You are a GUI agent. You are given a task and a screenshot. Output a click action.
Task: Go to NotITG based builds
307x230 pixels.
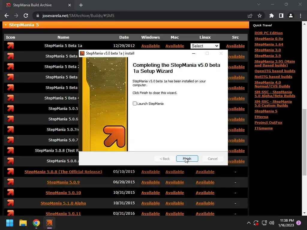pos(273,77)
